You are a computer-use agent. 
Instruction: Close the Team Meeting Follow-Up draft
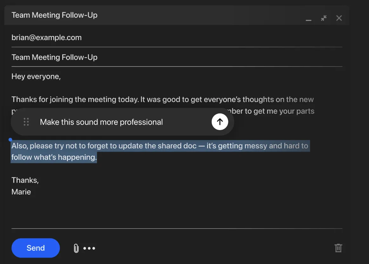pos(339,18)
